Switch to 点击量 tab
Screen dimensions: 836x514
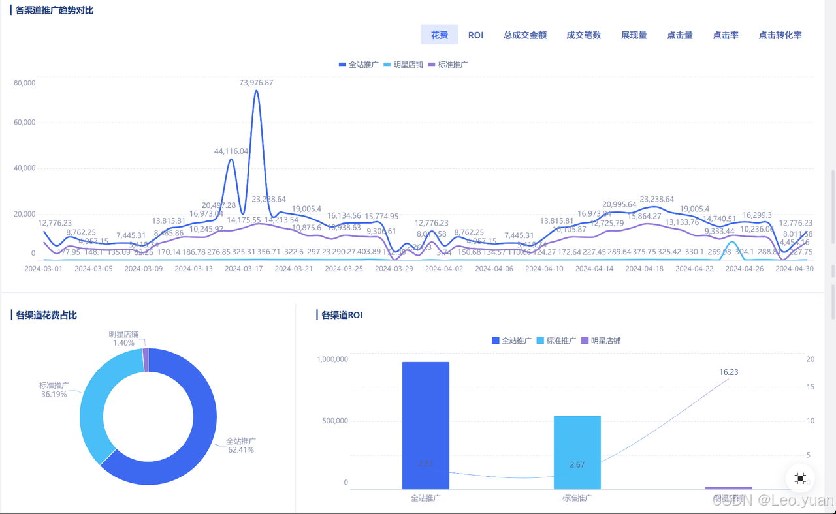tap(680, 35)
